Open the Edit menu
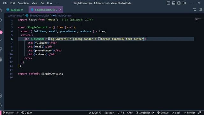The width and height of the screenshot is (204, 115). 12,3
